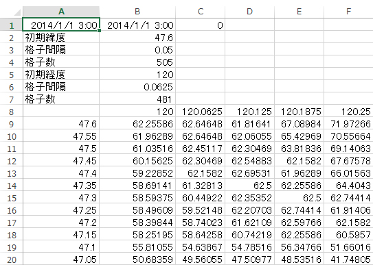Select cell with value 505
Viewport: 373px width, 265px height.
[x=137, y=62]
